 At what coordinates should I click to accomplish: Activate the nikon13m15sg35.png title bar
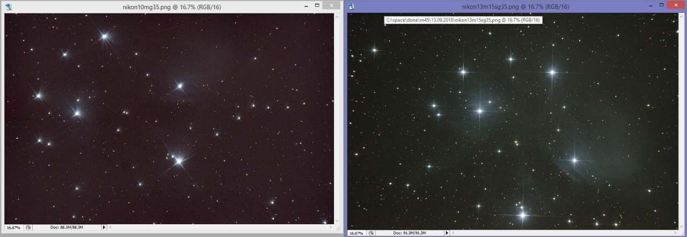(x=505, y=6)
